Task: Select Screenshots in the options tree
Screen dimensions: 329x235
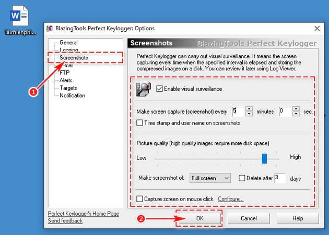Action: pos(74,58)
